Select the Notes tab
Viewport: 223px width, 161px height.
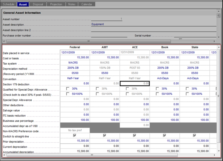pos(72,4)
